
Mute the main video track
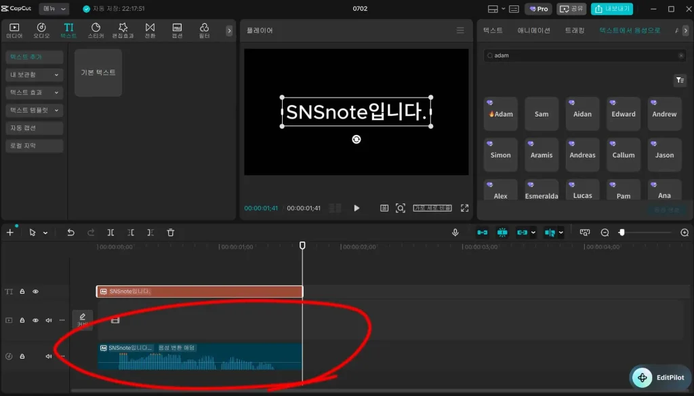pyautogui.click(x=49, y=320)
